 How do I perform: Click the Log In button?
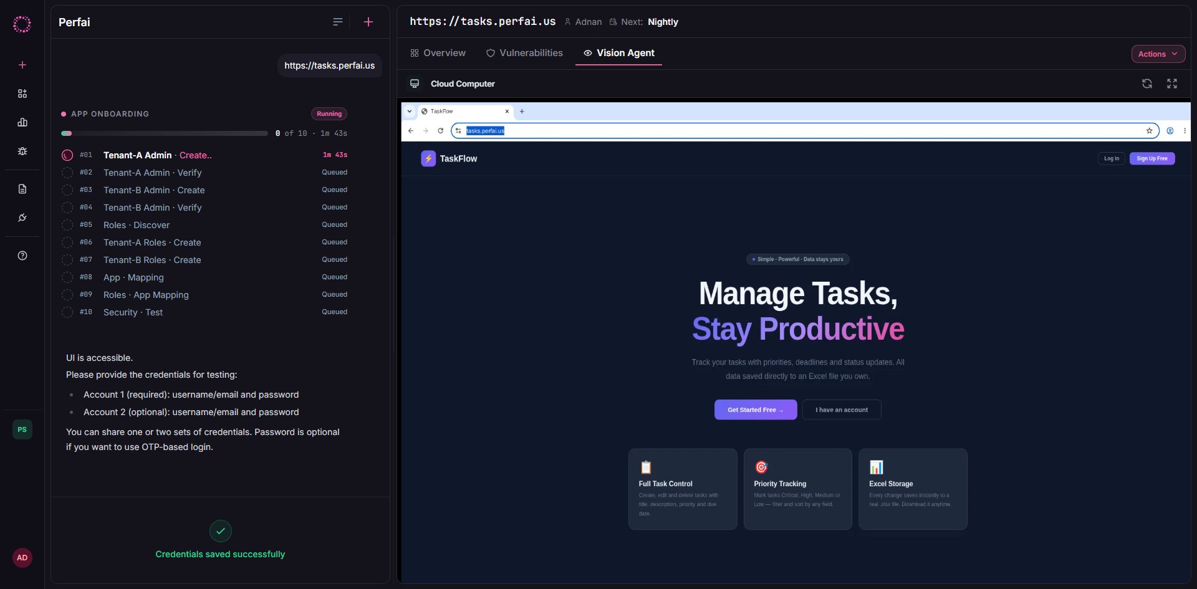point(1112,158)
